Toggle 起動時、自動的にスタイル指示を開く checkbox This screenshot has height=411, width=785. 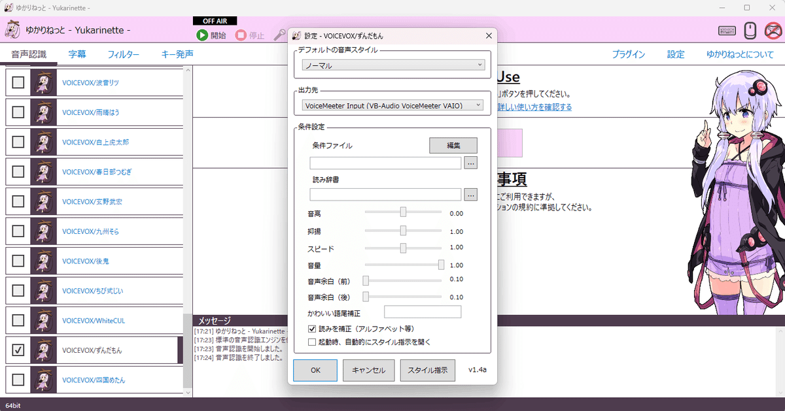(x=312, y=341)
